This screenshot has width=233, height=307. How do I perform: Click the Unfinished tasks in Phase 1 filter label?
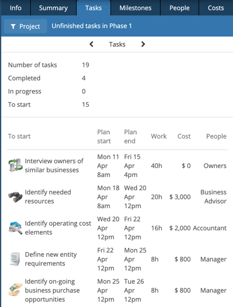pyautogui.click(x=91, y=26)
